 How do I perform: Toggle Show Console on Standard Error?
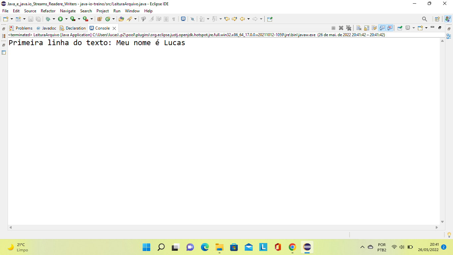pyautogui.click(x=390, y=28)
